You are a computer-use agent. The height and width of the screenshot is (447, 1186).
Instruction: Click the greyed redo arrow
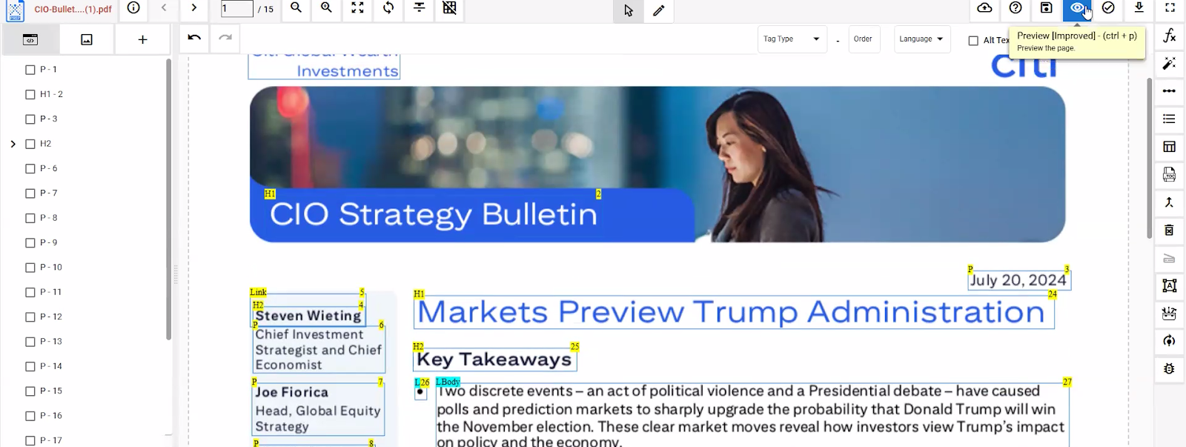[x=225, y=38]
